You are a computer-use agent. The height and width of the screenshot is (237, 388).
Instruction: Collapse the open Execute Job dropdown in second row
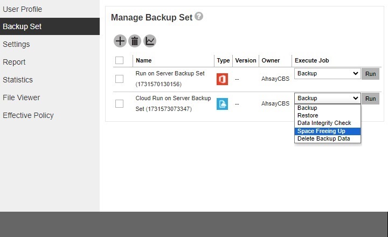click(327, 98)
